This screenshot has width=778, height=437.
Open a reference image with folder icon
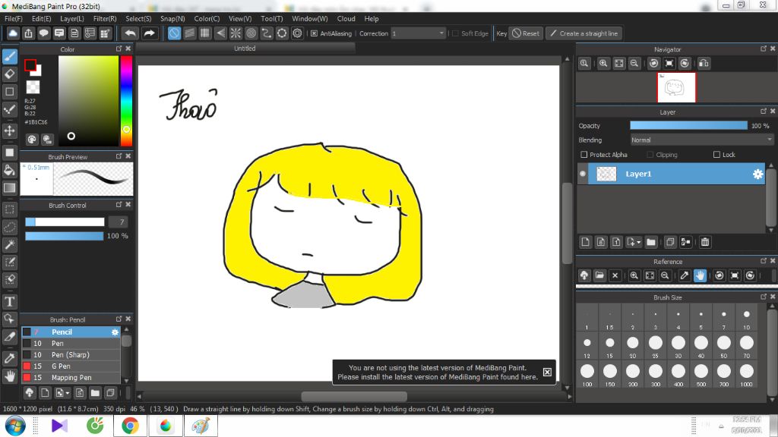[x=599, y=275]
